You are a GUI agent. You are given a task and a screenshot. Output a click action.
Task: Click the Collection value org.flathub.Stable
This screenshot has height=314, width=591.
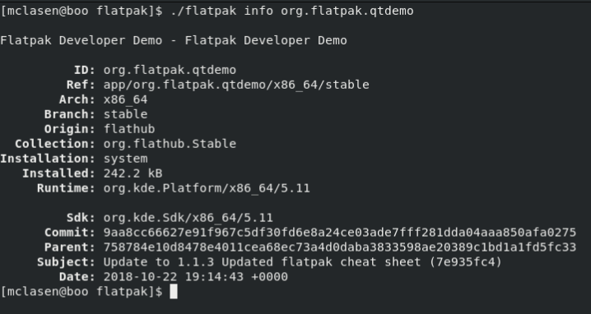pos(170,144)
